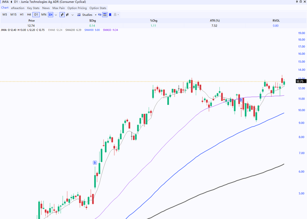Click the upper B marker near 11.00
The height and width of the screenshot is (219, 307).
coord(241,100)
